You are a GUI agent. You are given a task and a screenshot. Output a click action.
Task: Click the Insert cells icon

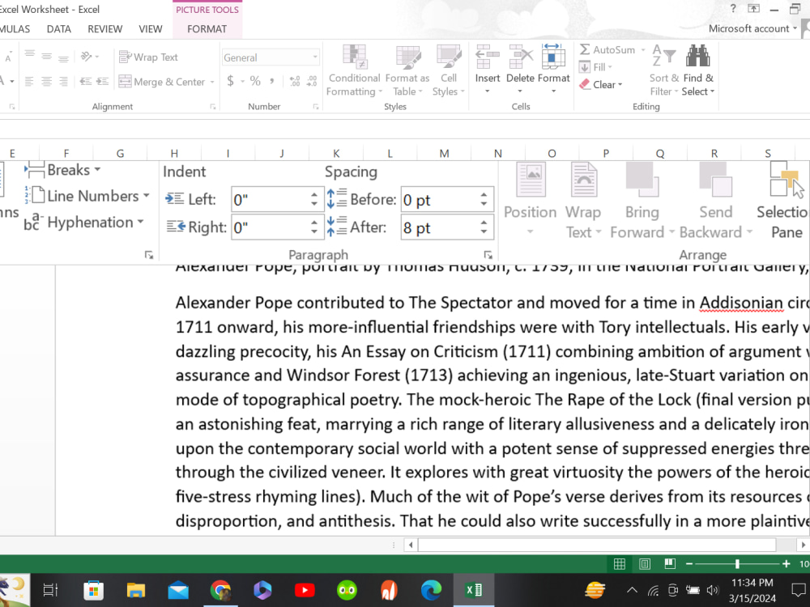(487, 57)
